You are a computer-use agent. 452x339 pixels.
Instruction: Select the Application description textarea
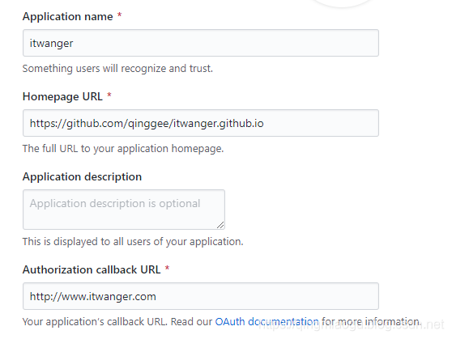[124, 210]
